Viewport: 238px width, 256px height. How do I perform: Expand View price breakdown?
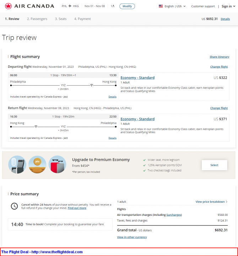click(211, 202)
